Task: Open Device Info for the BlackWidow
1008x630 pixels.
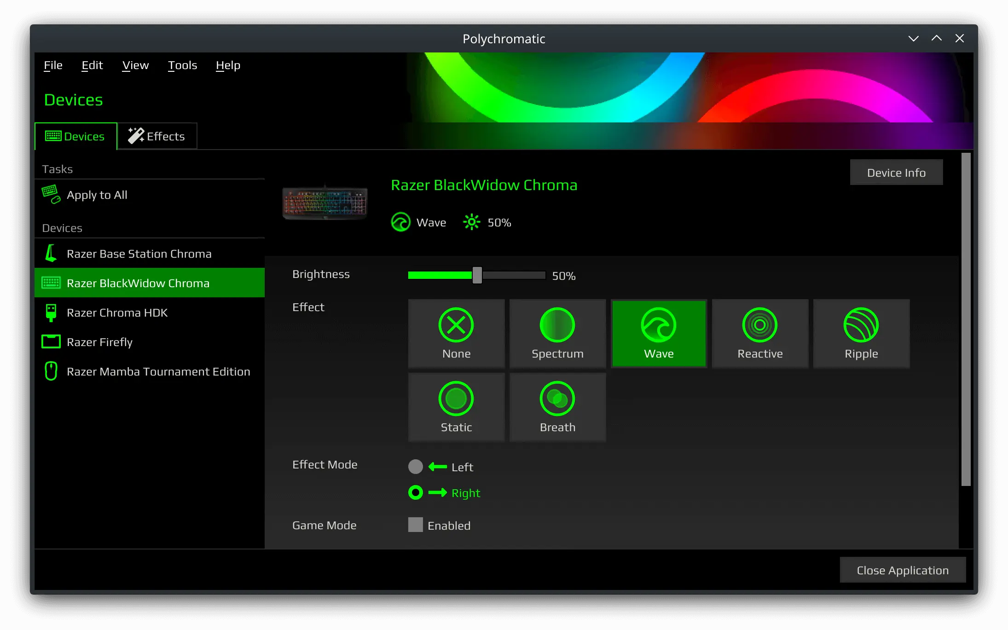Action: pyautogui.click(x=896, y=172)
